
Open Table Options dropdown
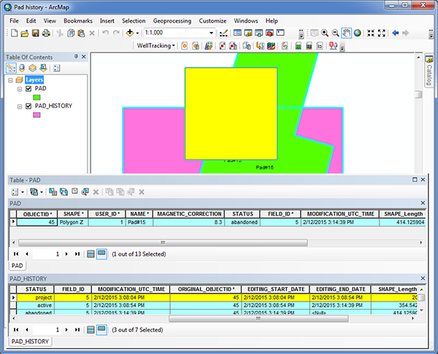point(18,192)
